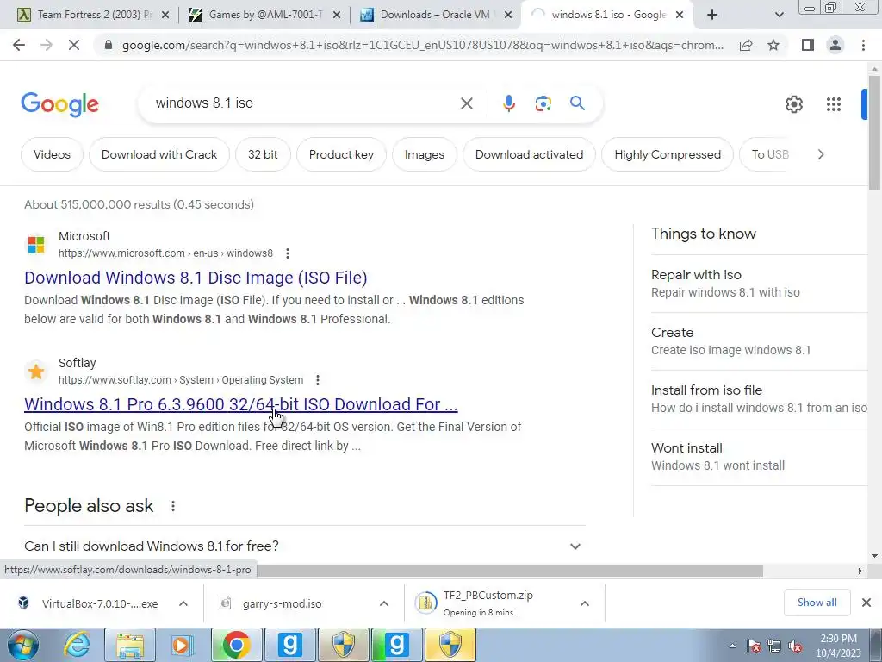The image size is (882, 662).
Task: Click the address bar URL
Action: click(x=422, y=45)
